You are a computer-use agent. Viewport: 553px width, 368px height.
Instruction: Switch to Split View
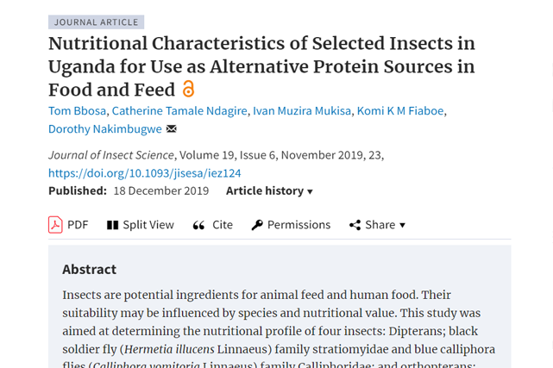(148, 225)
